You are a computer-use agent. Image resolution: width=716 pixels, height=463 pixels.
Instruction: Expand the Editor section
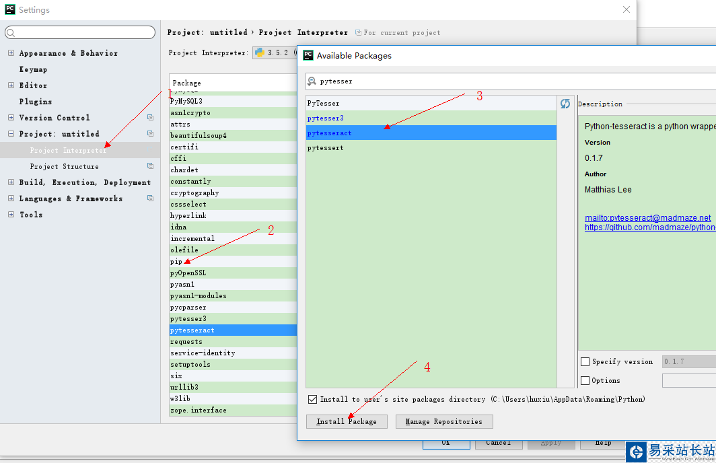point(11,85)
